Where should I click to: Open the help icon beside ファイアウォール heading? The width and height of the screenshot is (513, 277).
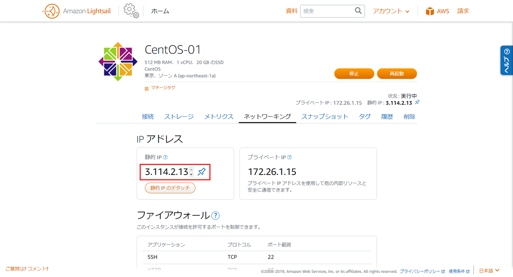[x=215, y=216]
